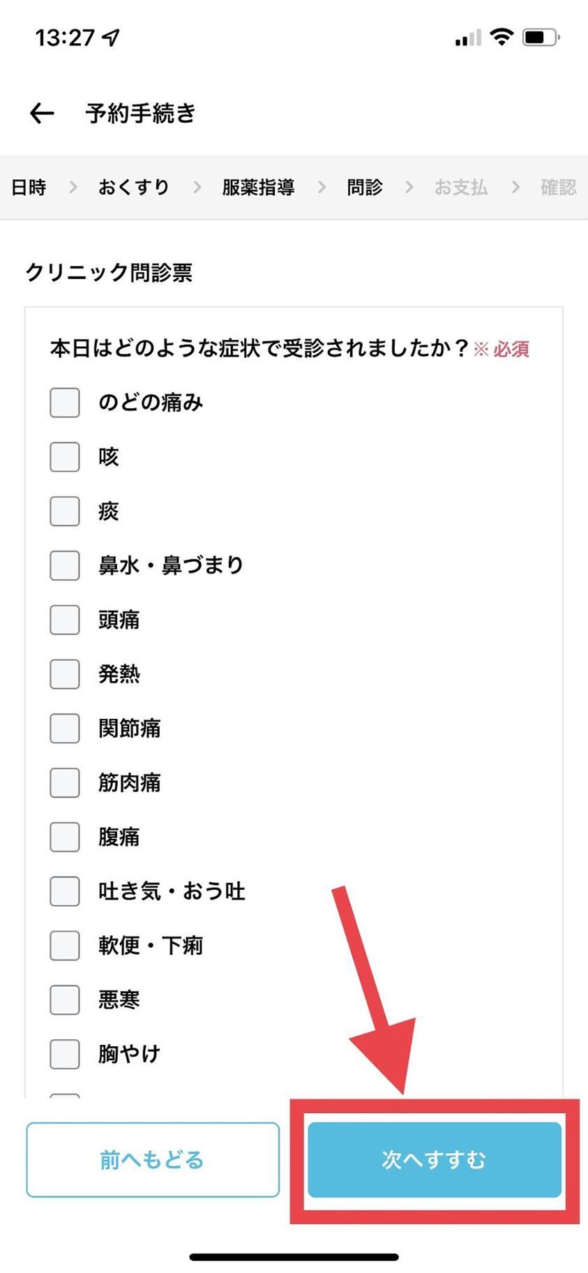Tap the location arrow beside the time
This screenshot has height=1273, width=588.
(111, 38)
